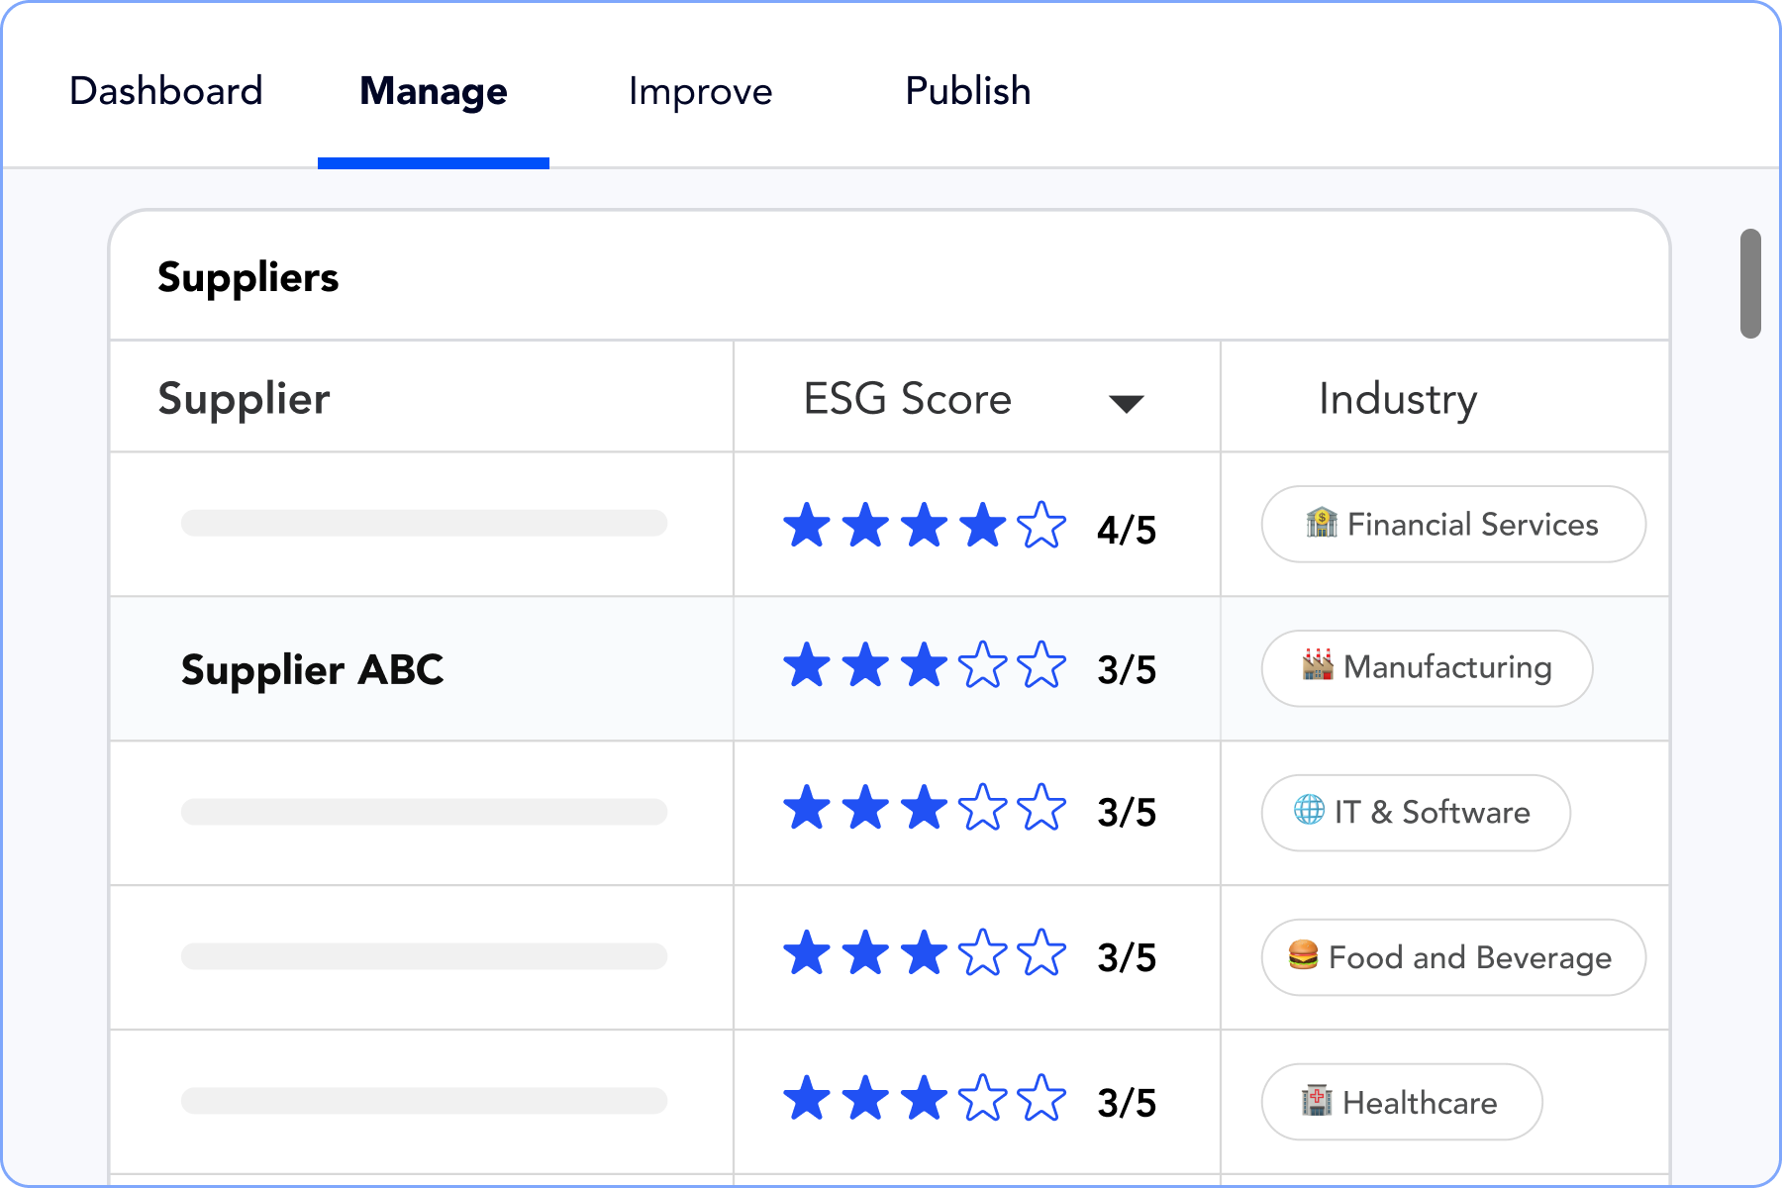
Task: Click the Healthcare industry tag
Action: (1401, 1102)
